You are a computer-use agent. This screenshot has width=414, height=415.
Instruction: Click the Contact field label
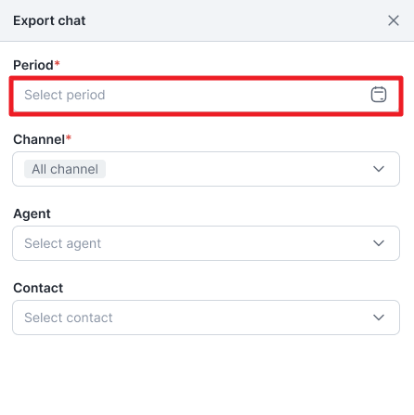pyautogui.click(x=38, y=288)
